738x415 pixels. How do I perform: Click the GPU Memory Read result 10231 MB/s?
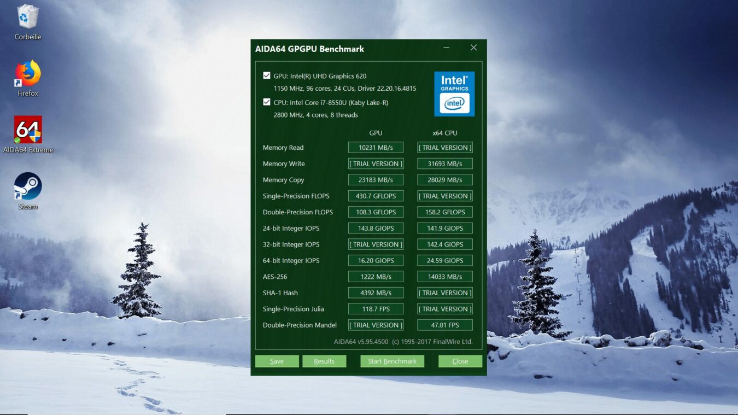(376, 148)
